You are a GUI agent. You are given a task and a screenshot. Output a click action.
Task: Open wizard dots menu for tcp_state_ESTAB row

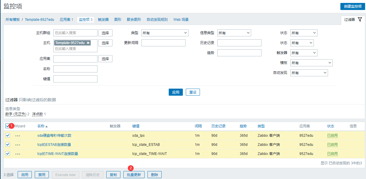[x=18, y=145]
